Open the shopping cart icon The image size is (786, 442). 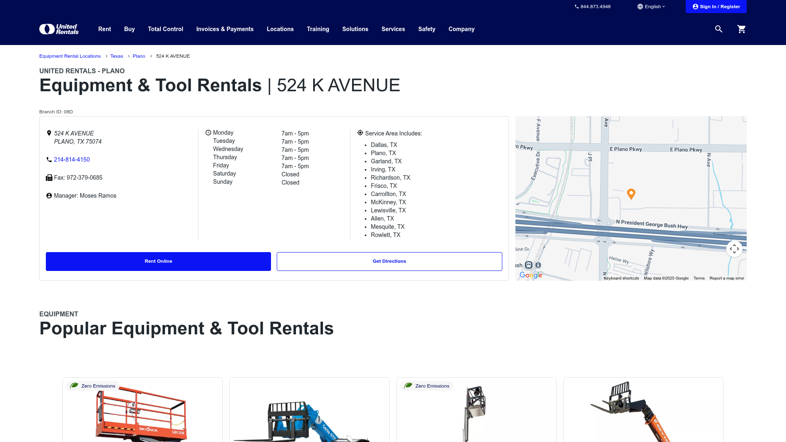tap(741, 29)
